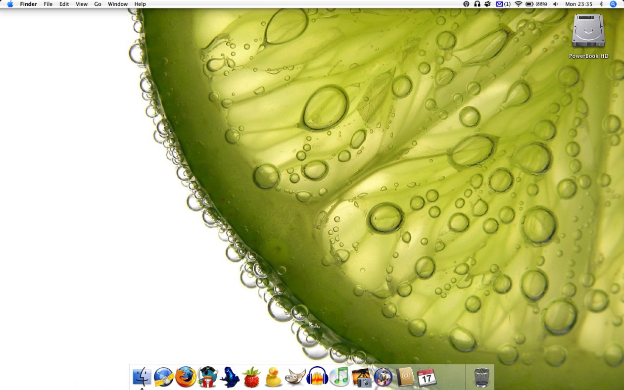This screenshot has height=390, width=624.
Task: Select the PowerBook HD drive icon
Action: pos(588,31)
